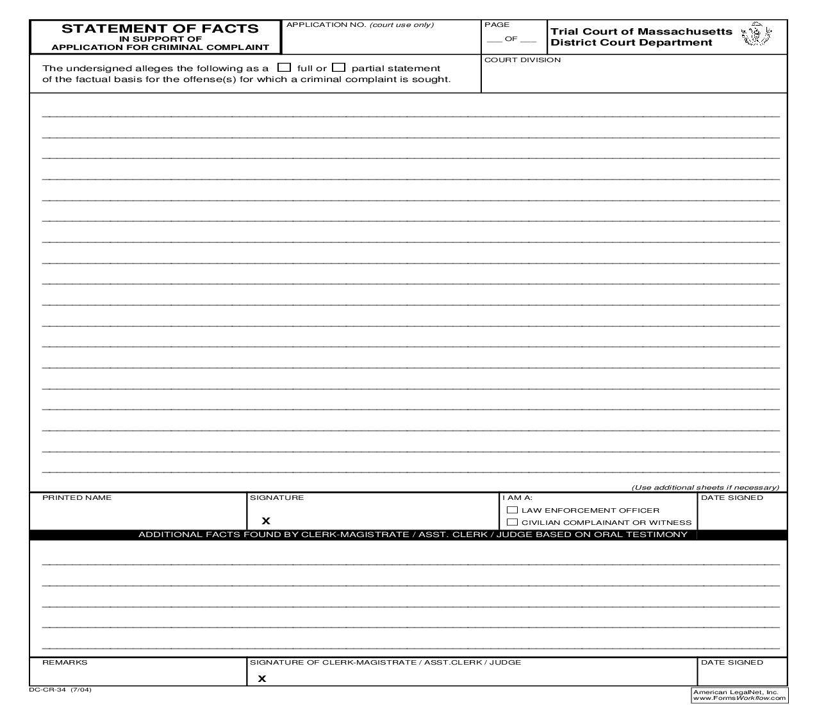
Task: Select the CIVILIAN COMPLAINANT OR WITNESS checkbox
Action: click(x=512, y=522)
